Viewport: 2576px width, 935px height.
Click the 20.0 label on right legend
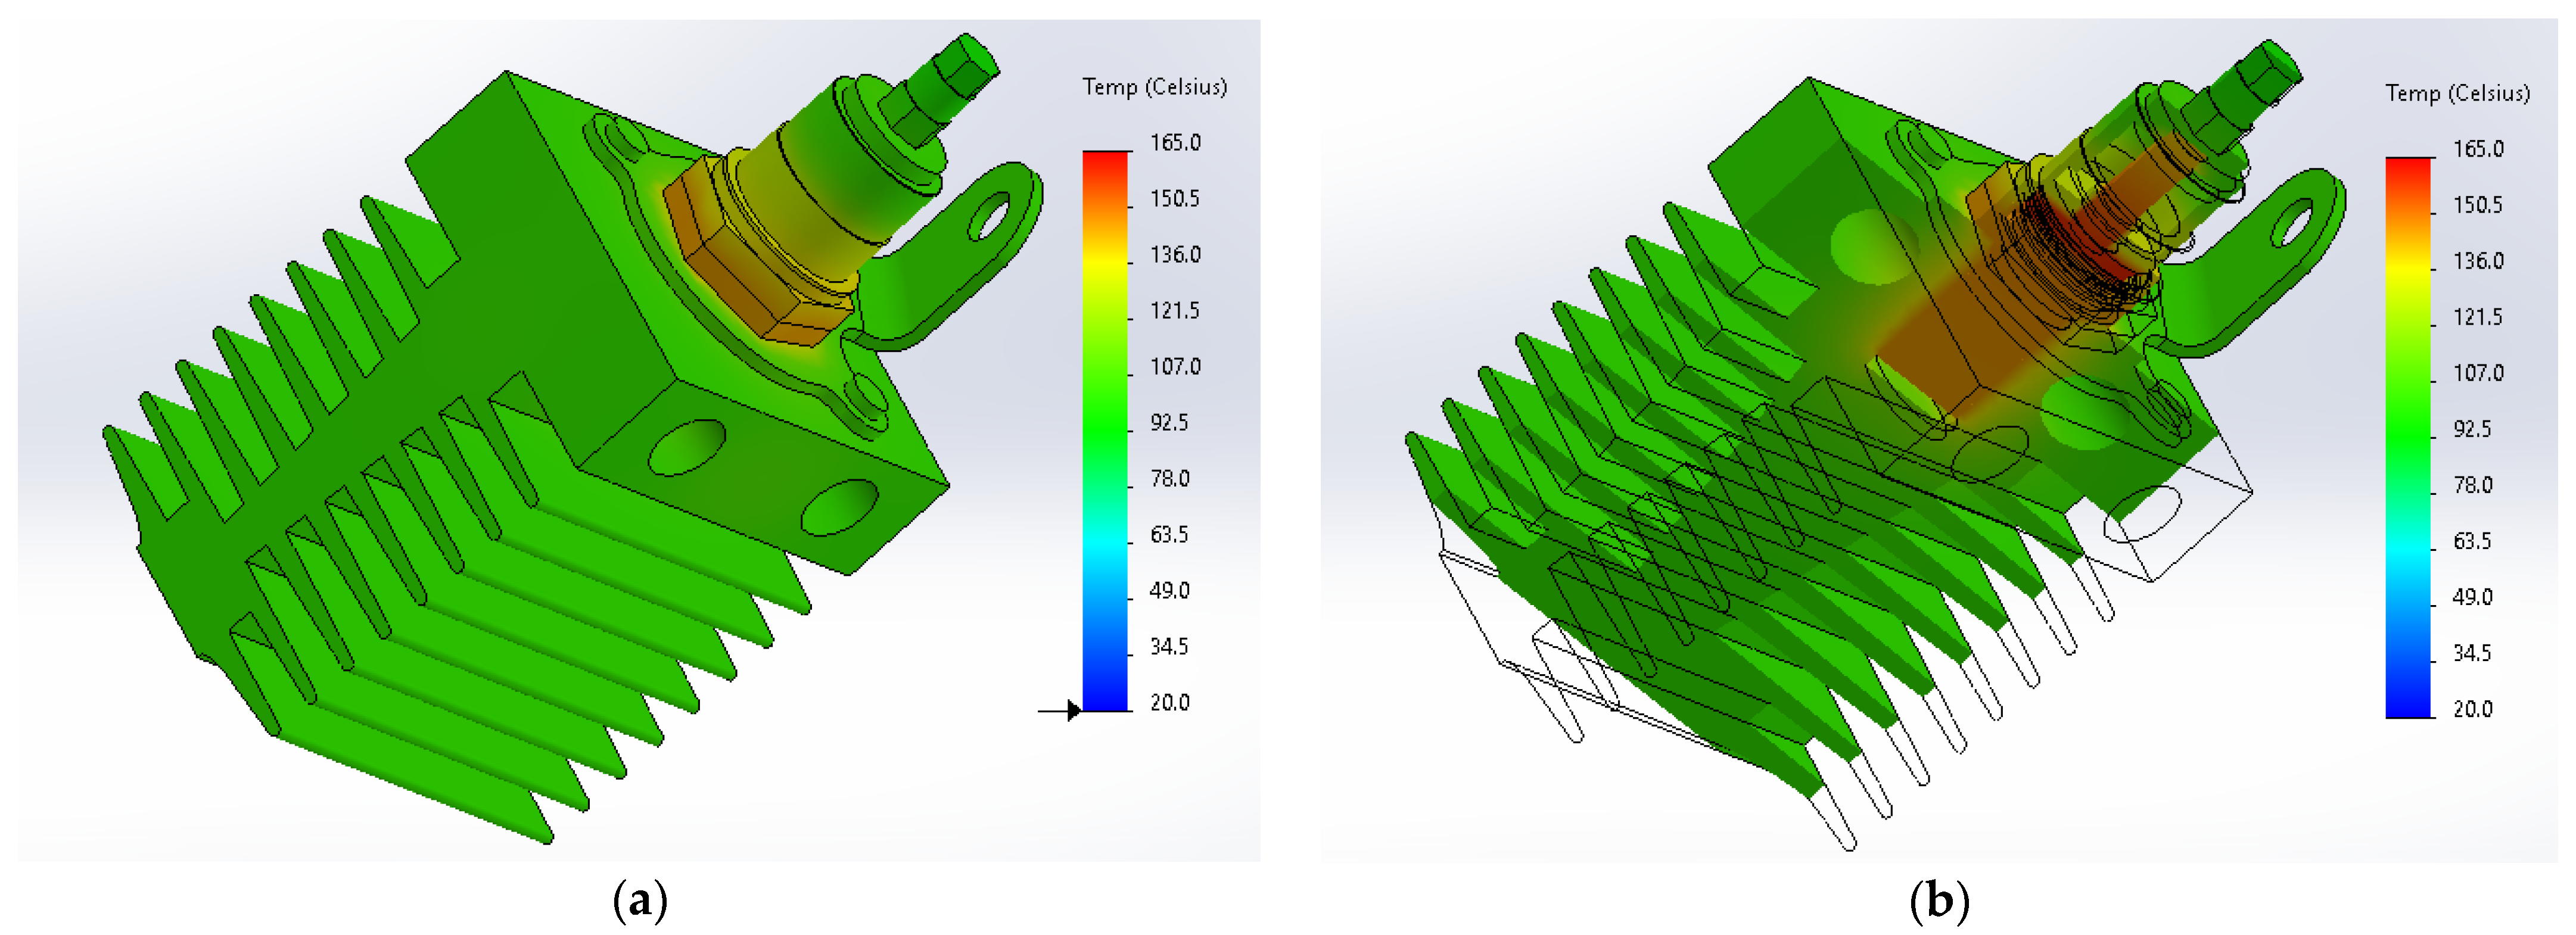[x=2472, y=709]
